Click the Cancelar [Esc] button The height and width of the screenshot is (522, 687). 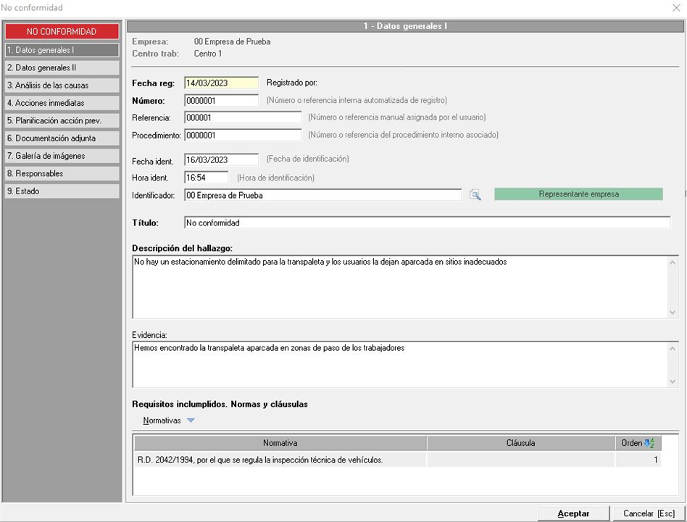[x=649, y=513]
